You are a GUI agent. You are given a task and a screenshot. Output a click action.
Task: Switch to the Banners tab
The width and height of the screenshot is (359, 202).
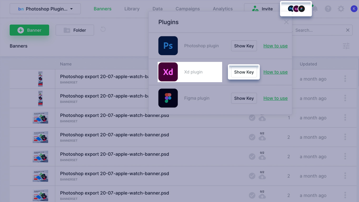[102, 9]
